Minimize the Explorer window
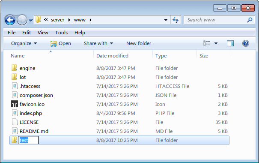This screenshot has height=163, width=259. click(220, 8)
